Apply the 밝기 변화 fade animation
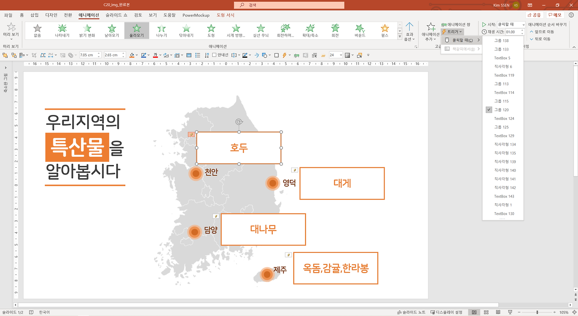The height and width of the screenshot is (316, 578). coord(87,30)
